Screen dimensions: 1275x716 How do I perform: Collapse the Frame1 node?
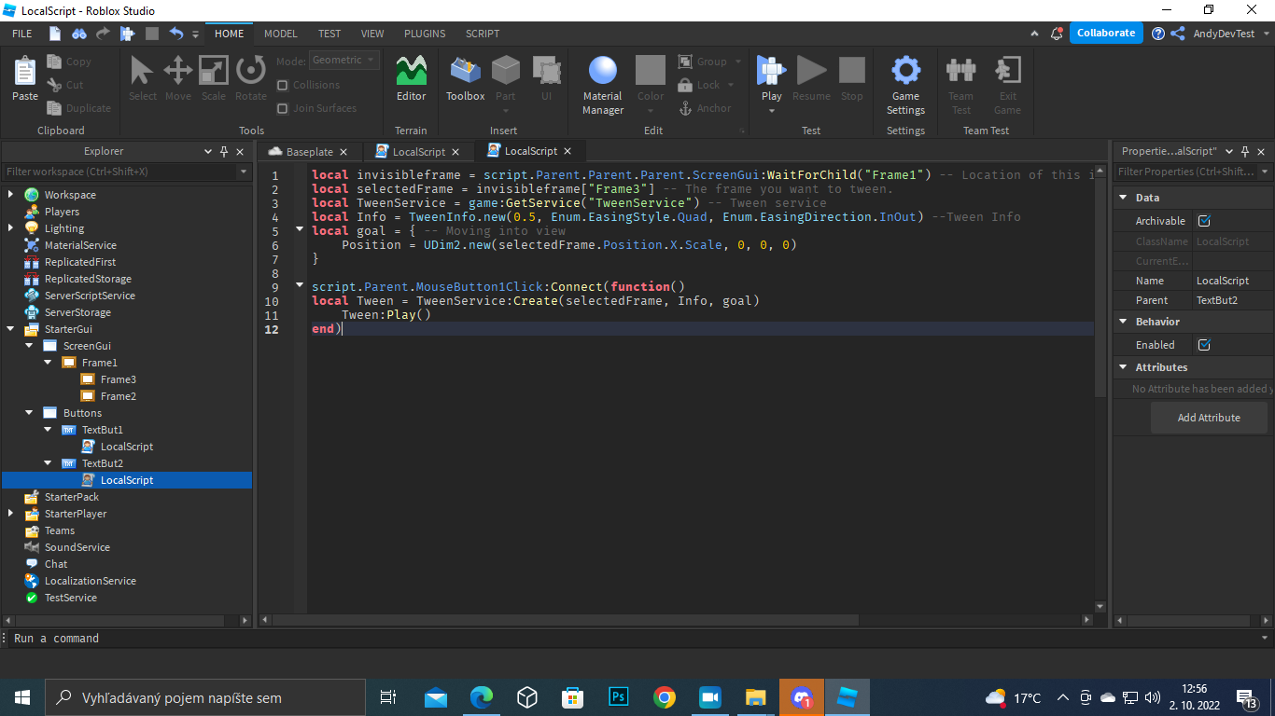tap(48, 363)
